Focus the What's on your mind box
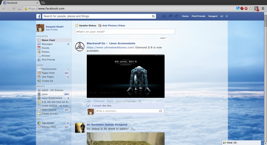 coord(125,32)
